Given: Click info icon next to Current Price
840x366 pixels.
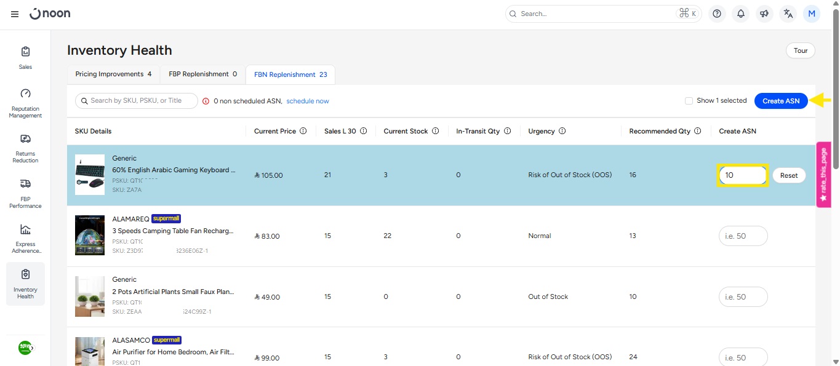Looking at the screenshot, I should [x=303, y=131].
